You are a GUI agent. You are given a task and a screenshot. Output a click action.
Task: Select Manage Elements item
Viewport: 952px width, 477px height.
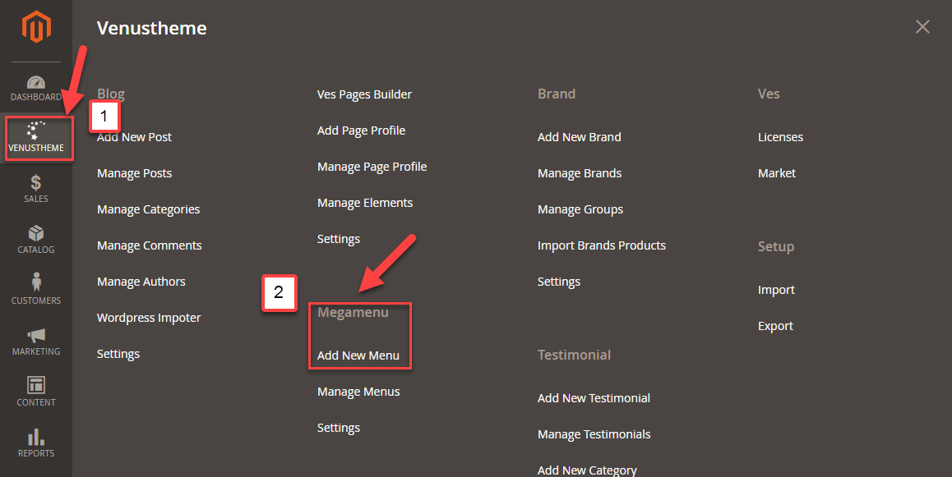coord(365,203)
